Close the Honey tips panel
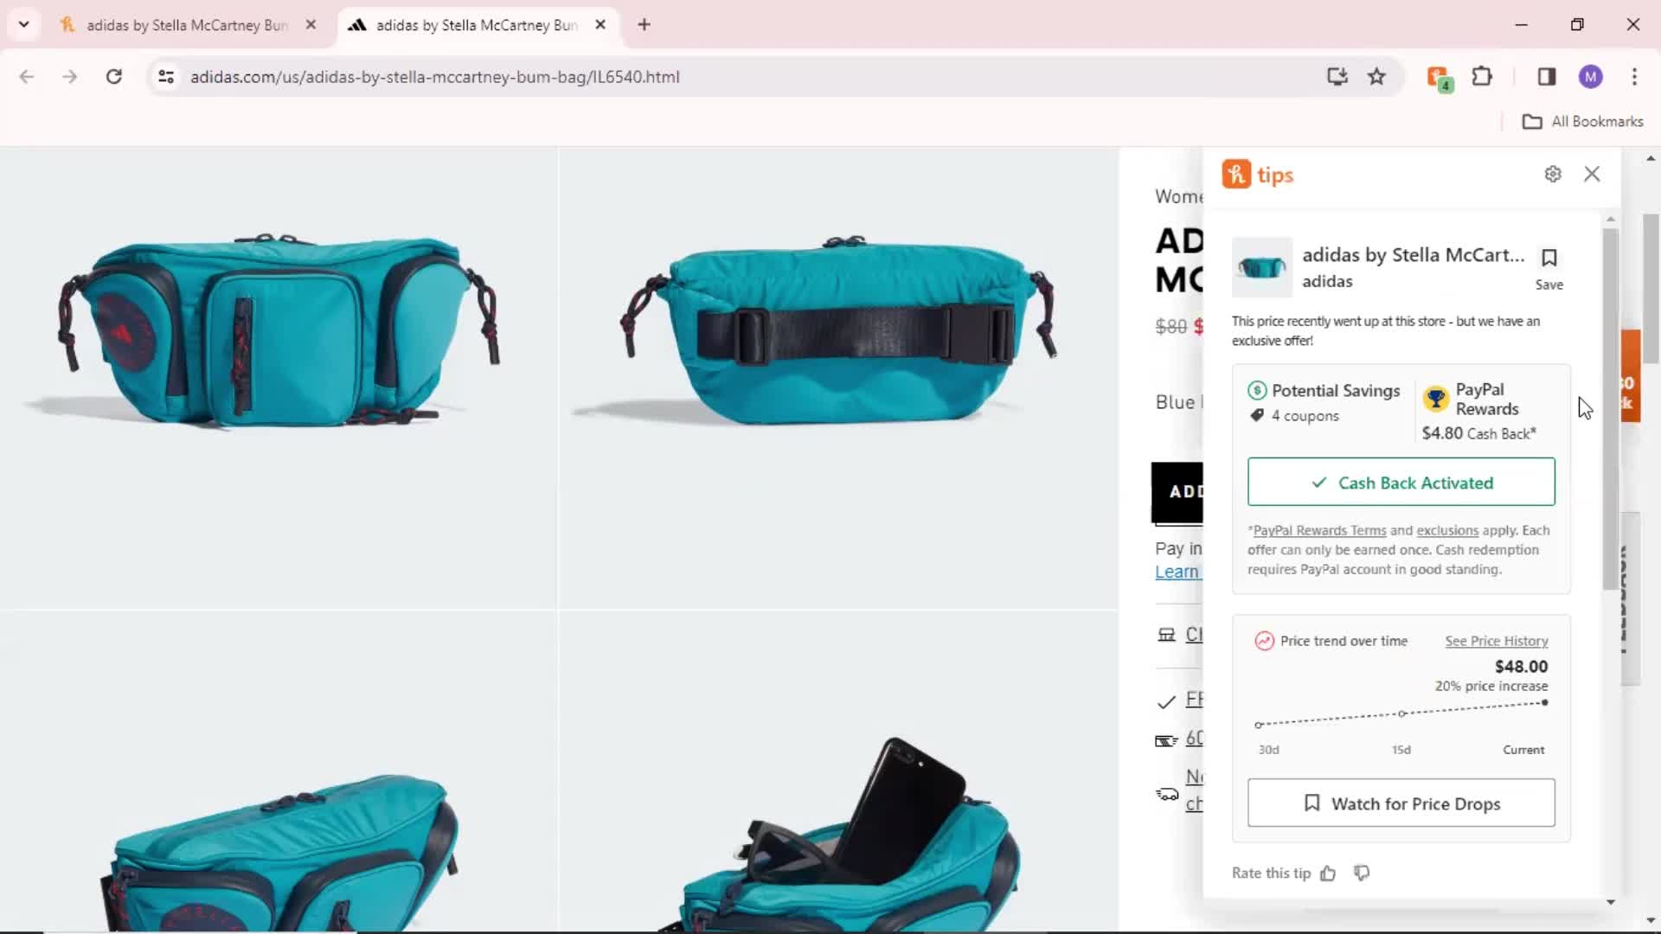This screenshot has width=1661, height=934. [1592, 174]
